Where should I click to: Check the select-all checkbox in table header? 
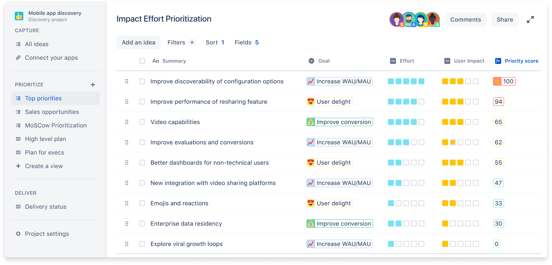pos(142,61)
